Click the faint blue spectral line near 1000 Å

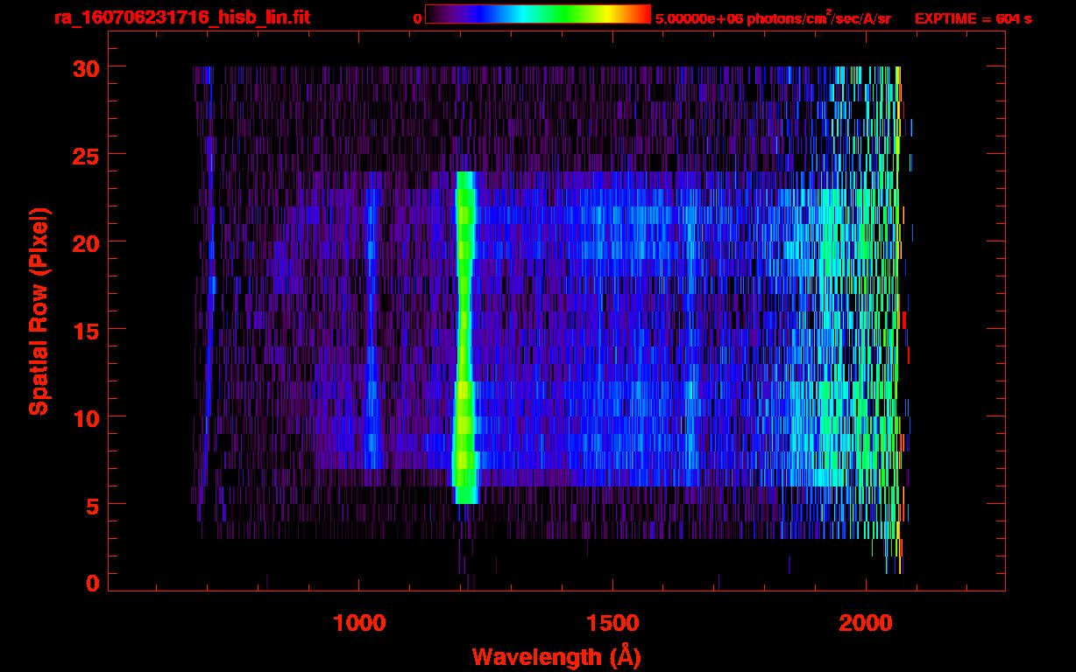point(372,332)
